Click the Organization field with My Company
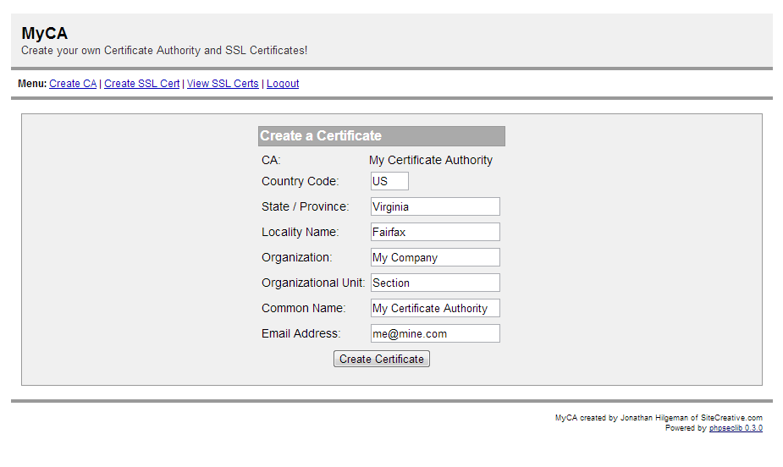The width and height of the screenshot is (783, 467). (x=435, y=257)
